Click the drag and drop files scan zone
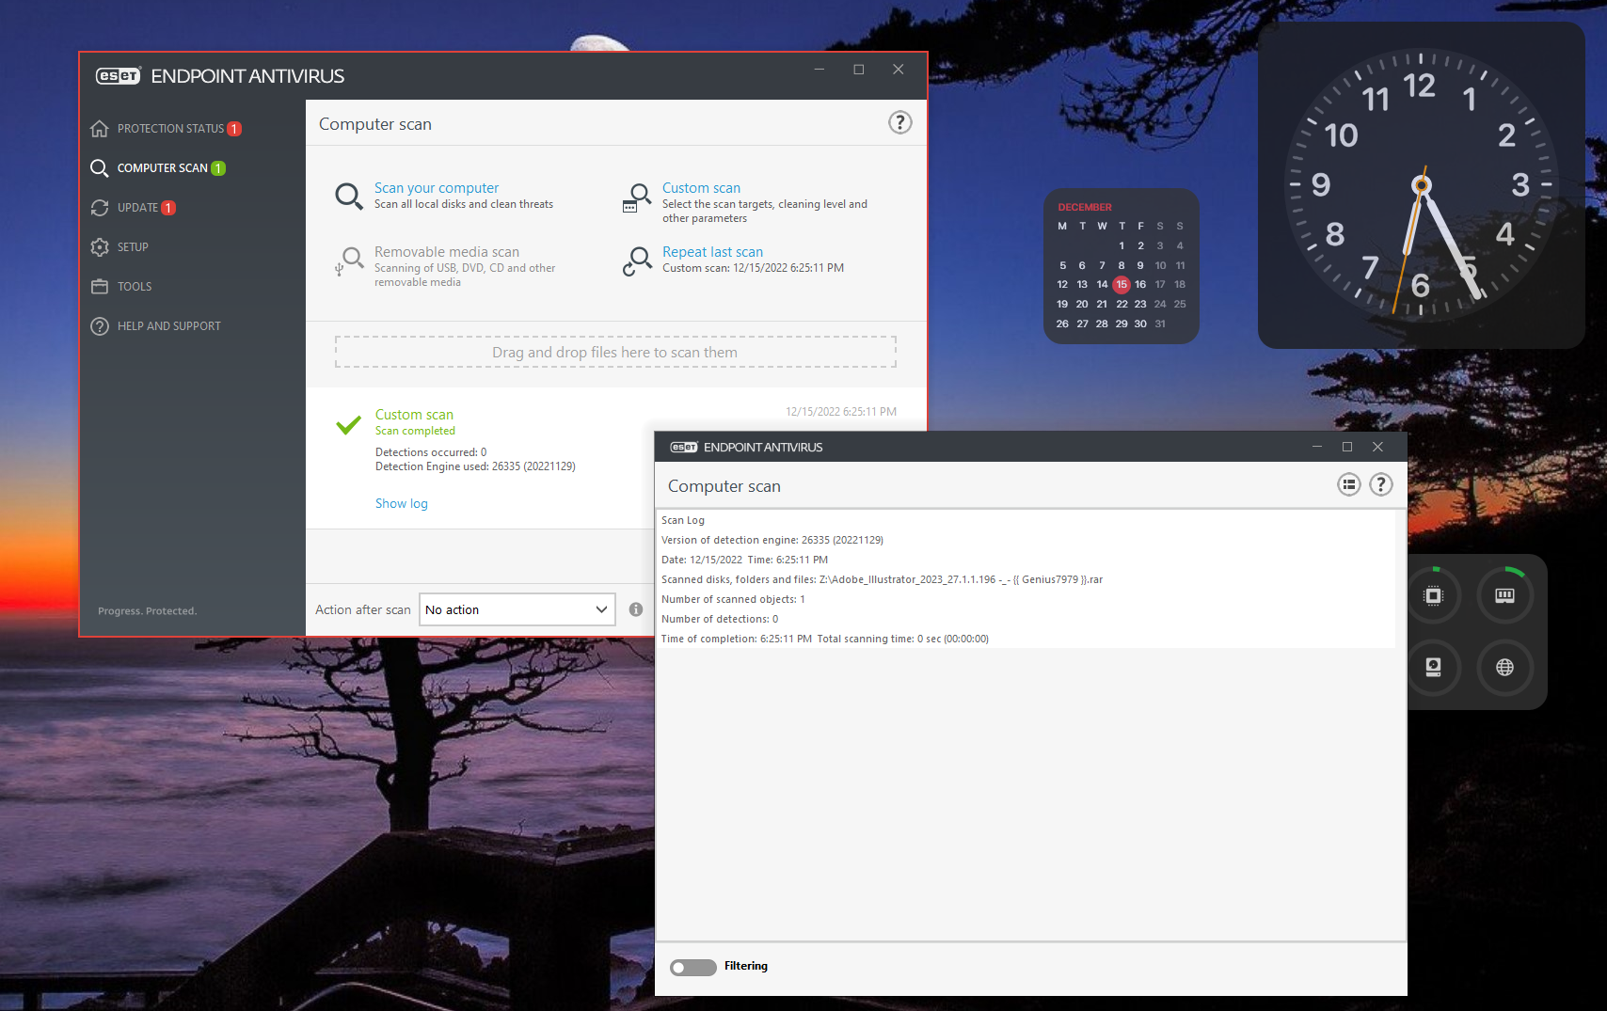Image resolution: width=1607 pixels, height=1011 pixels. (x=615, y=352)
